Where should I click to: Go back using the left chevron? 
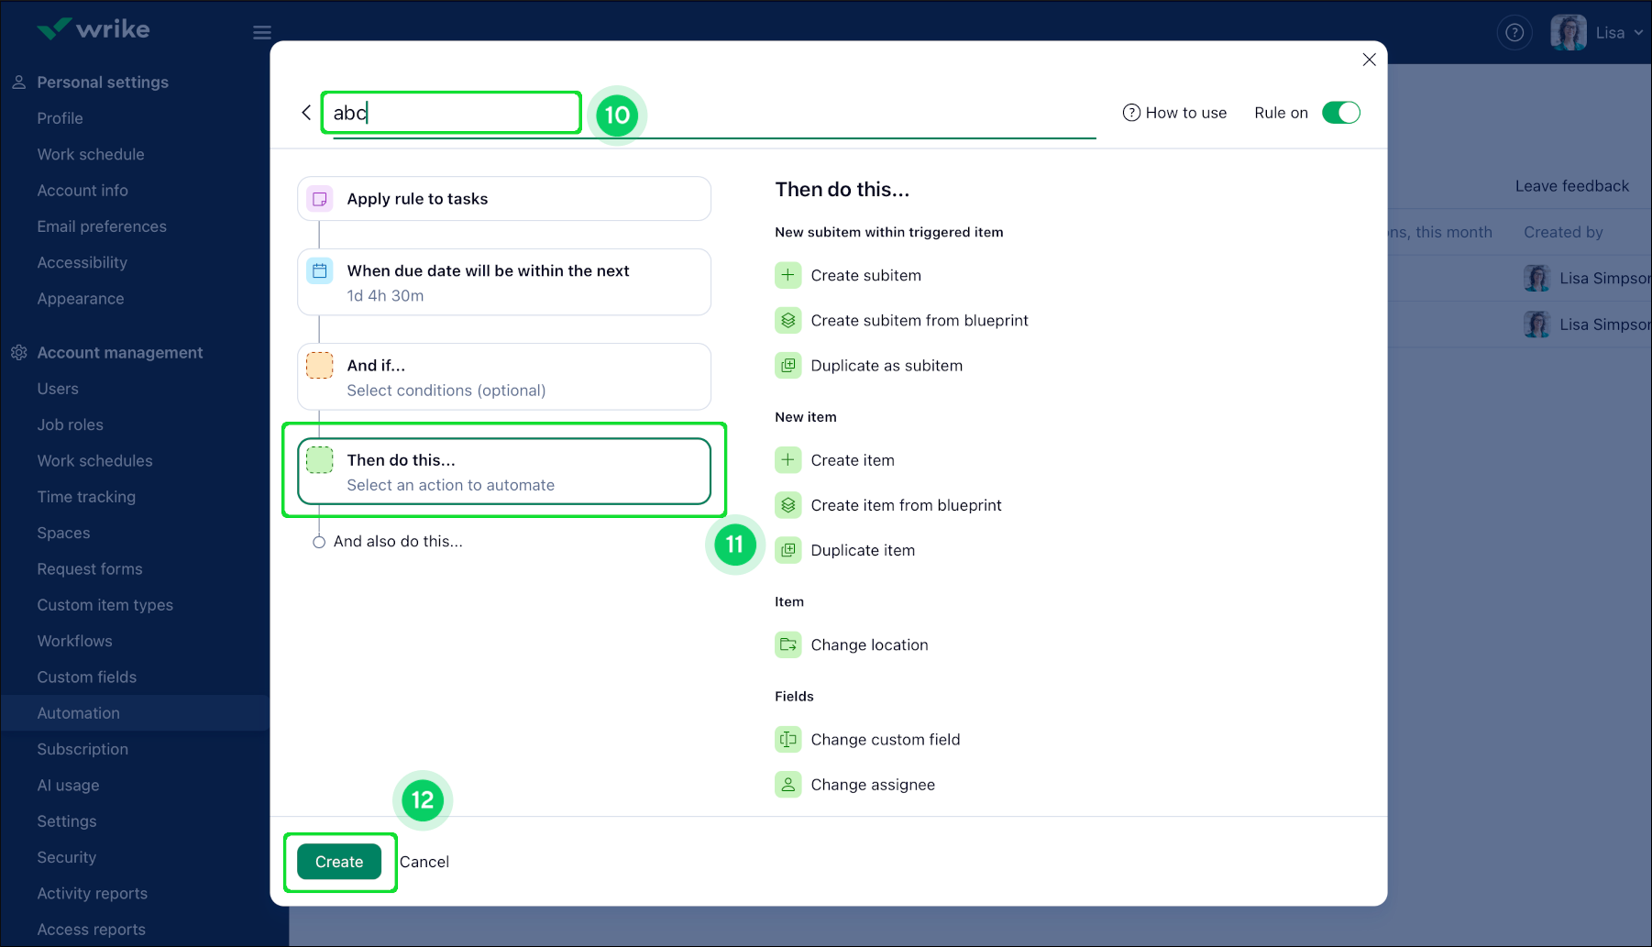click(x=306, y=113)
